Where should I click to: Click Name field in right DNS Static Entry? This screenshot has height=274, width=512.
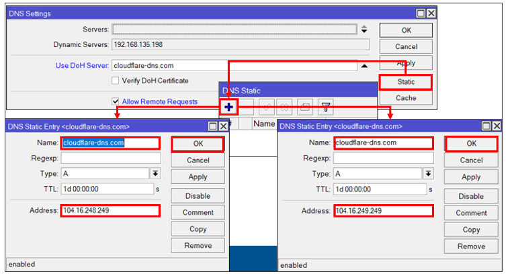tap(384, 143)
